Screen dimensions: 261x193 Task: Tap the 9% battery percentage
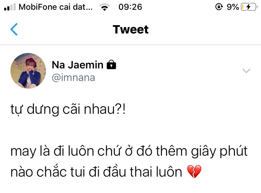[233, 7]
